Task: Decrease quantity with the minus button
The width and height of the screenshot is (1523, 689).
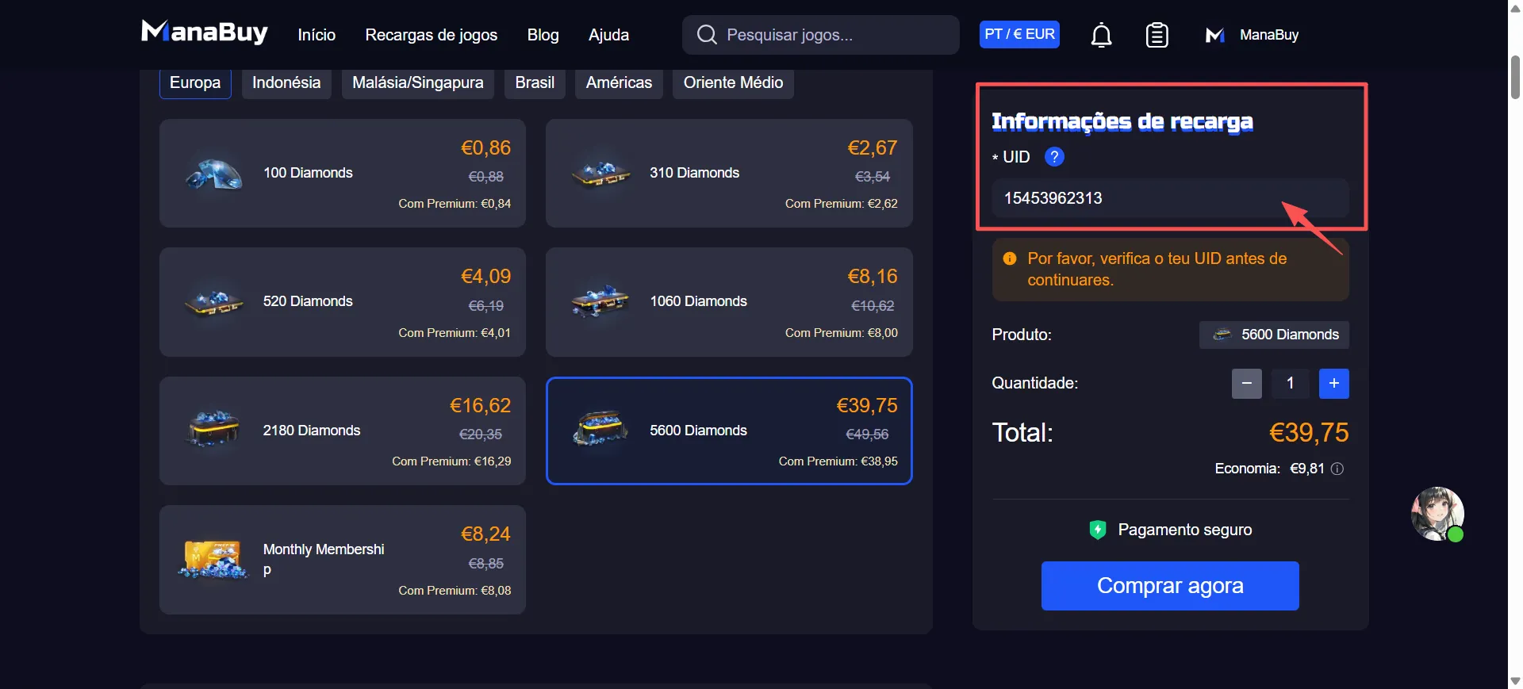Action: (x=1246, y=384)
